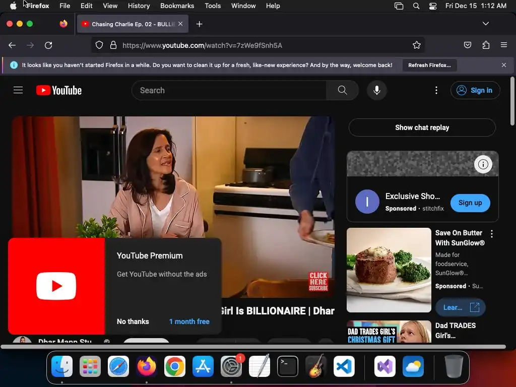This screenshot has width=516, height=387.
Task: Open the YouTube hamburger guide menu
Action: 18,90
